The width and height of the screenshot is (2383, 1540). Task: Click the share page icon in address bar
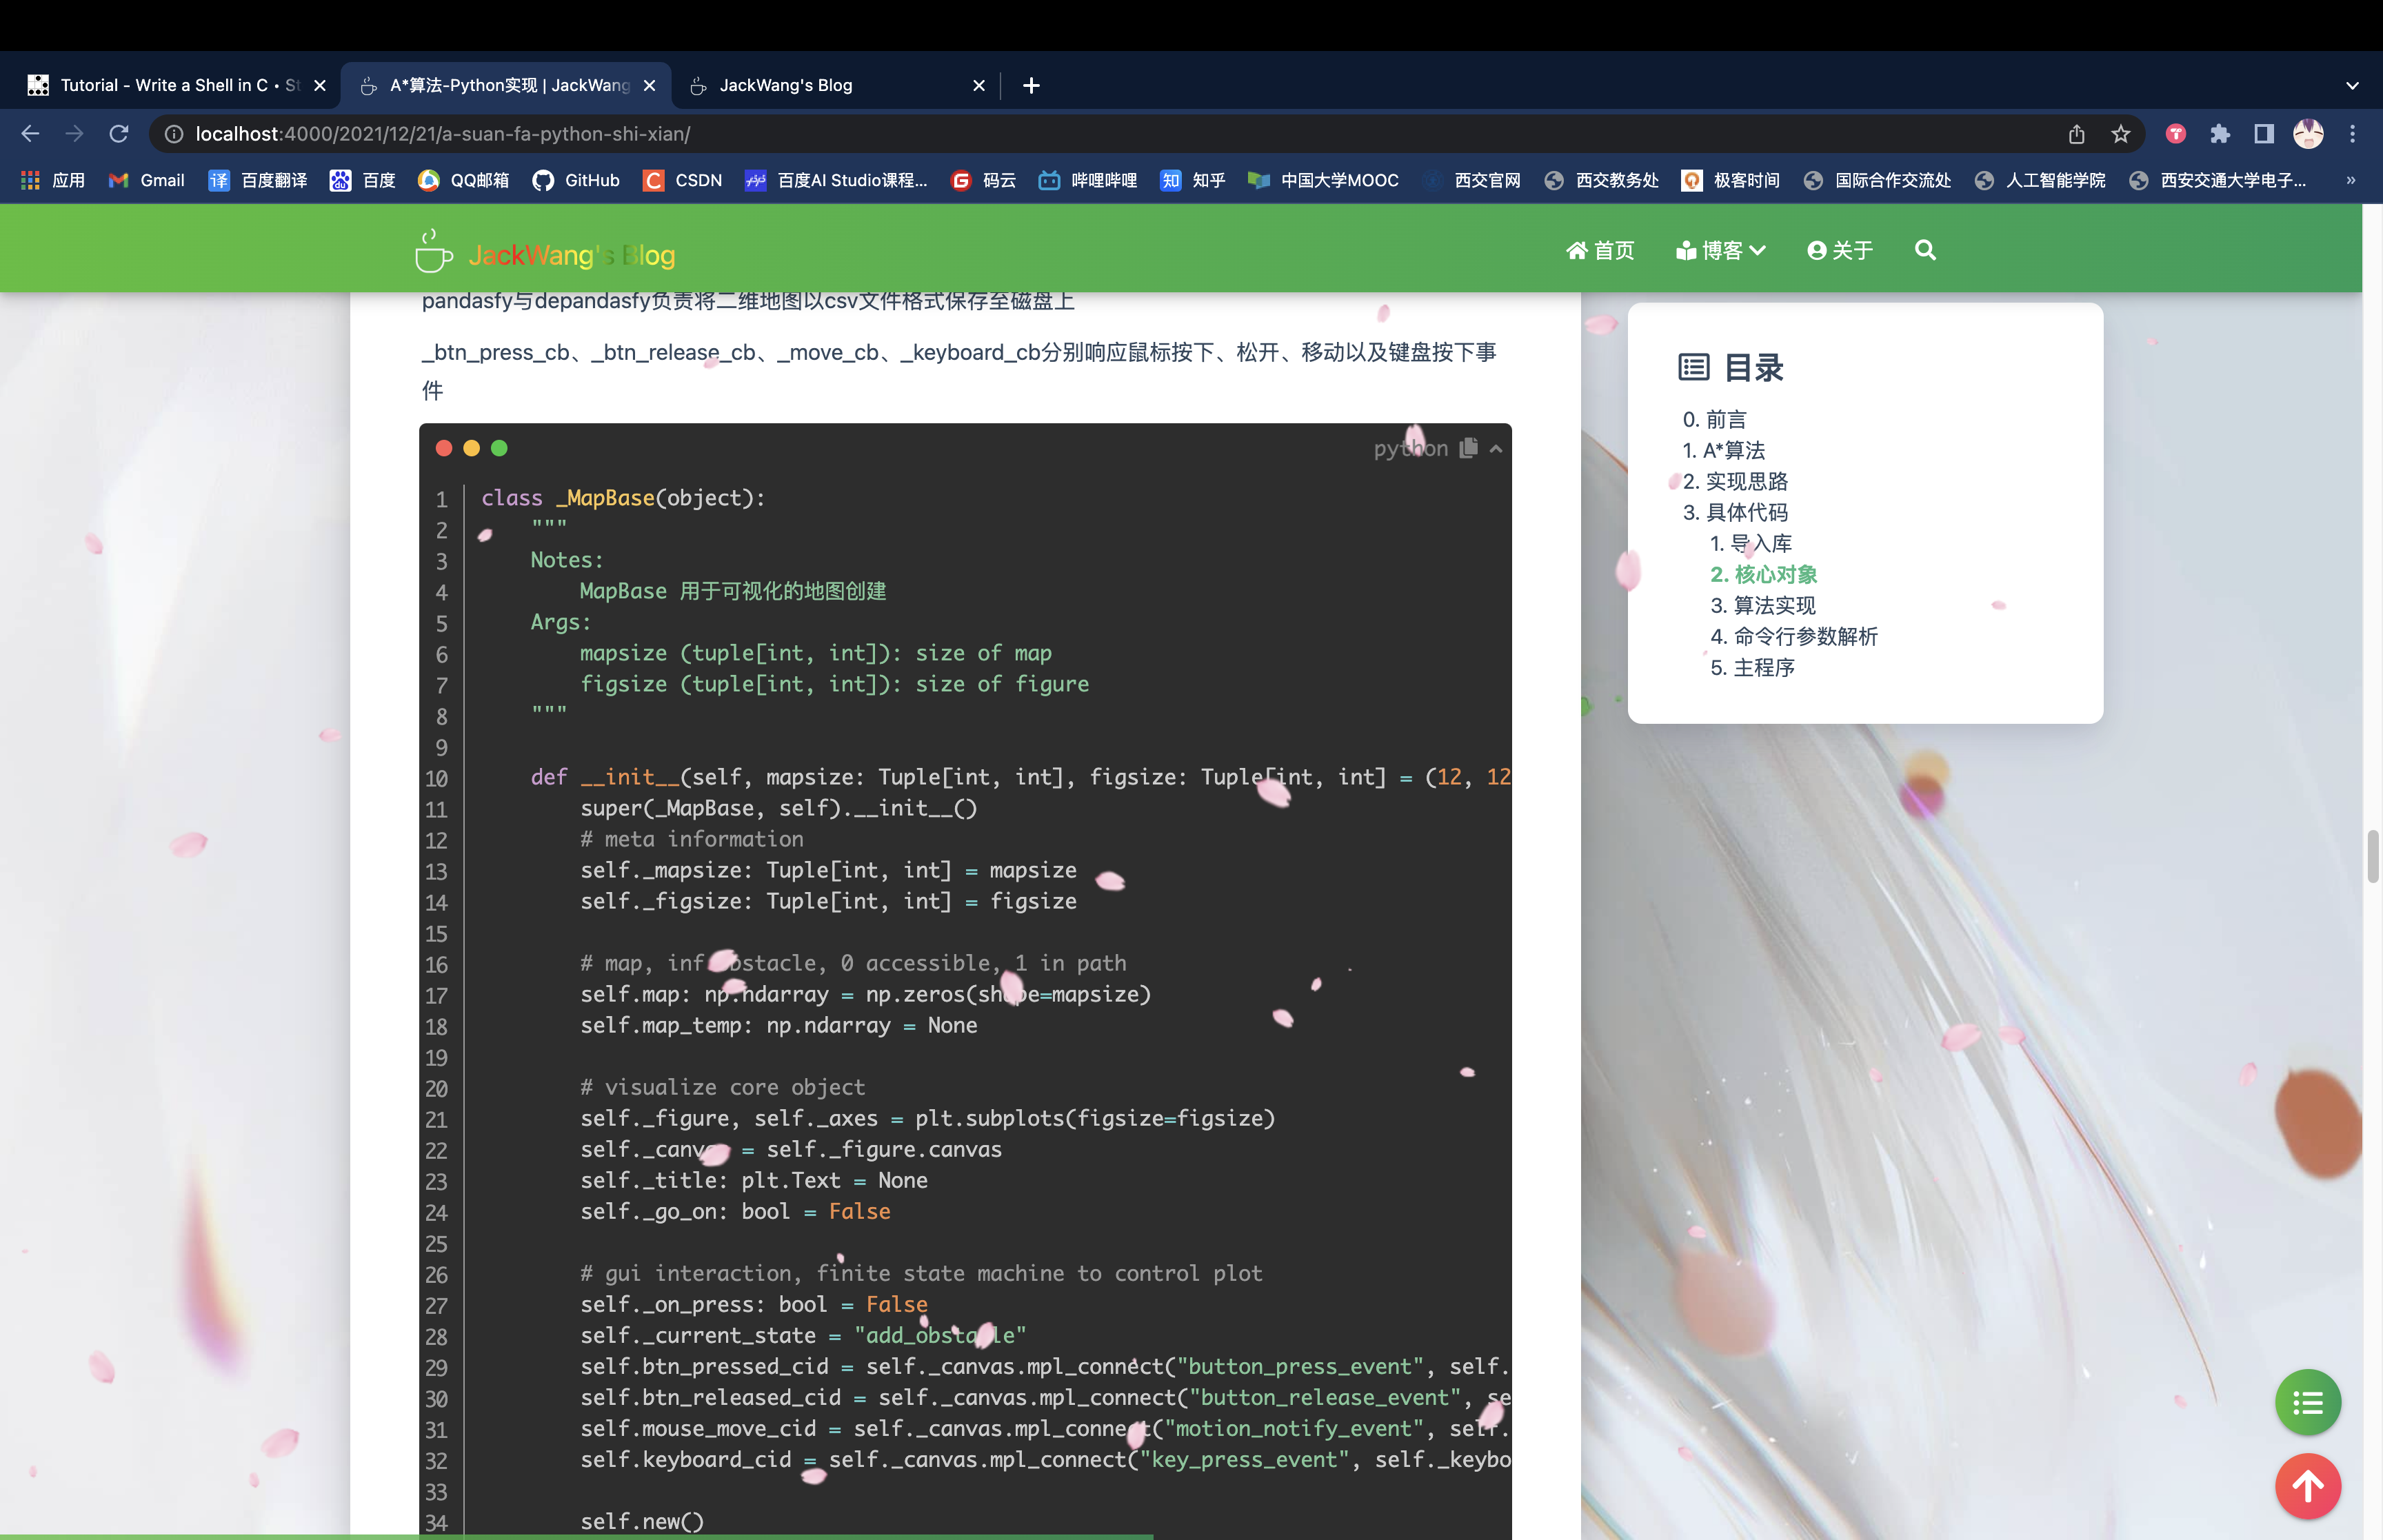2077,134
